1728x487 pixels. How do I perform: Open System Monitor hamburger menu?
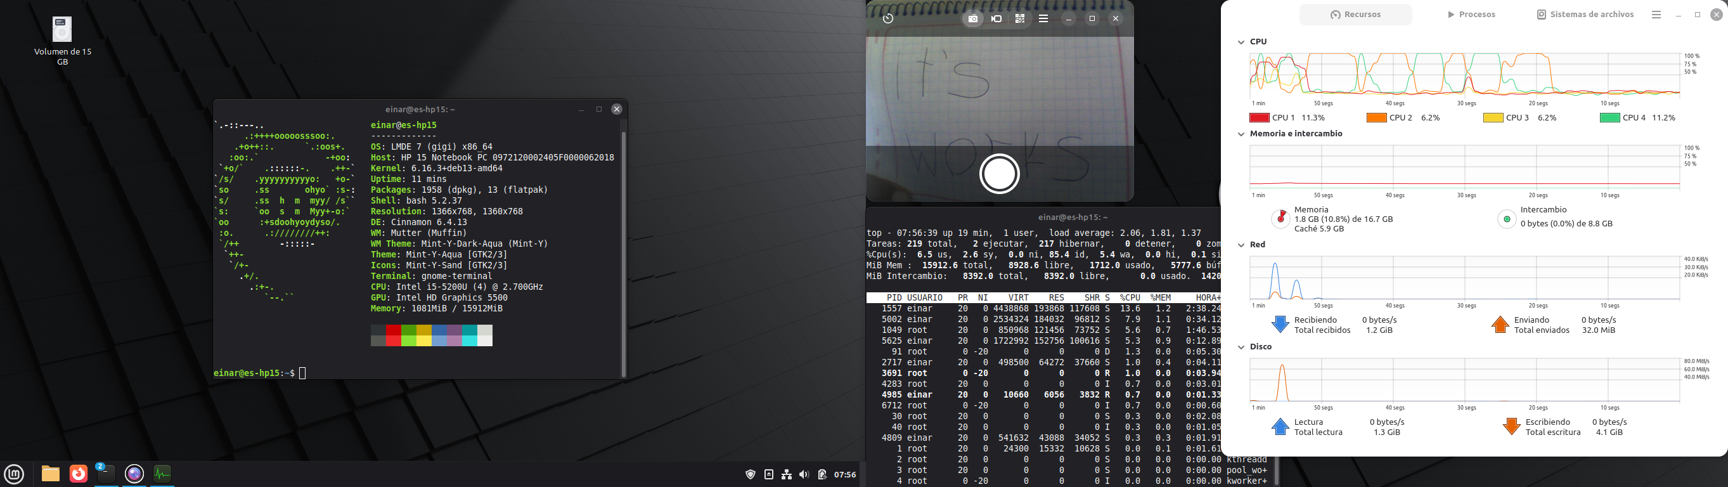1656,15
